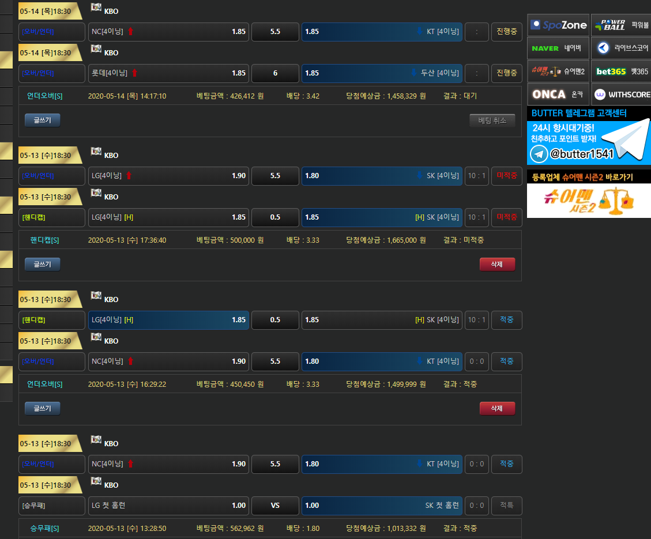Delete the 500,000 원 handicap bet with 삭제

point(497,264)
